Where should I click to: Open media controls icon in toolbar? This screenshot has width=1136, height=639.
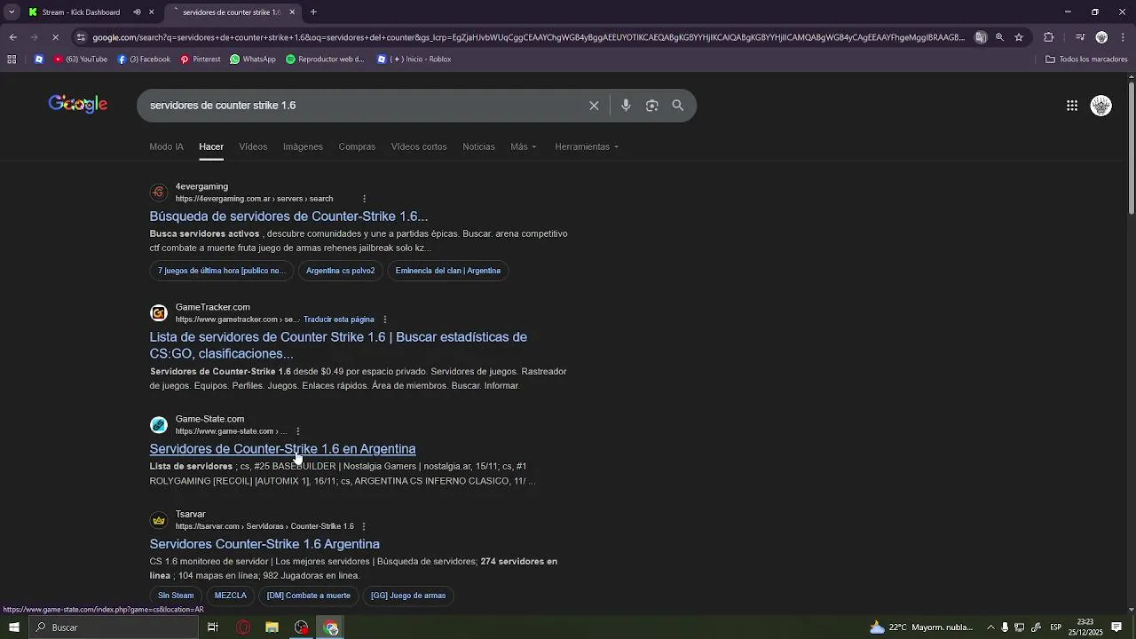tap(1080, 37)
